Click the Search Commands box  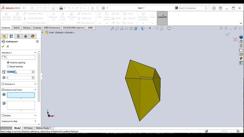click(192, 8)
